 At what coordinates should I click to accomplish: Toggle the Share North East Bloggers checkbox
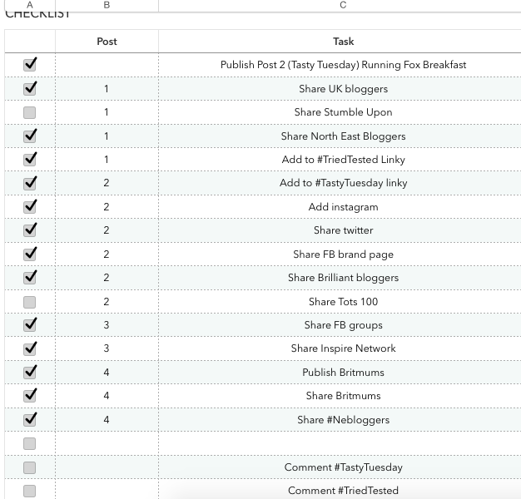coord(30,136)
